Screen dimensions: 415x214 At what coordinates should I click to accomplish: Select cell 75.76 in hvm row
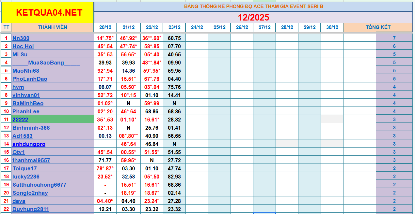(174, 87)
